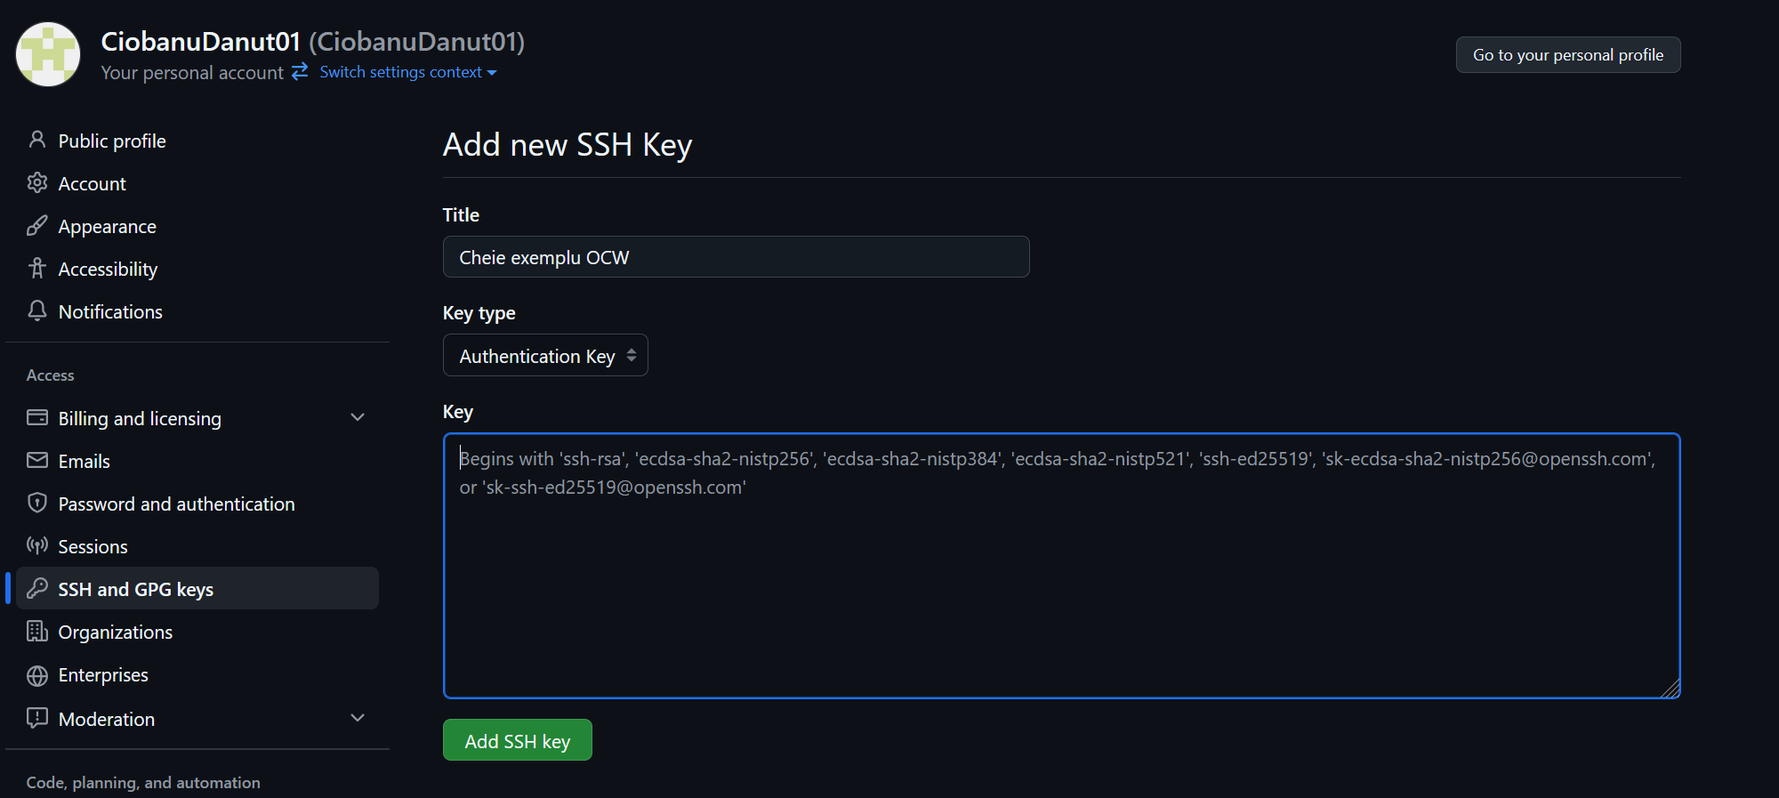Screen dimensions: 1779x798
Task: Open the Key type dropdown
Action: pos(545,356)
